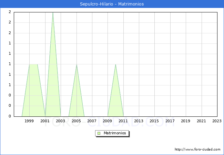Click the Sepulcro-Hilario - Matrimonios chart title
This screenshot has height=155, width=224.
(x=112, y=4)
